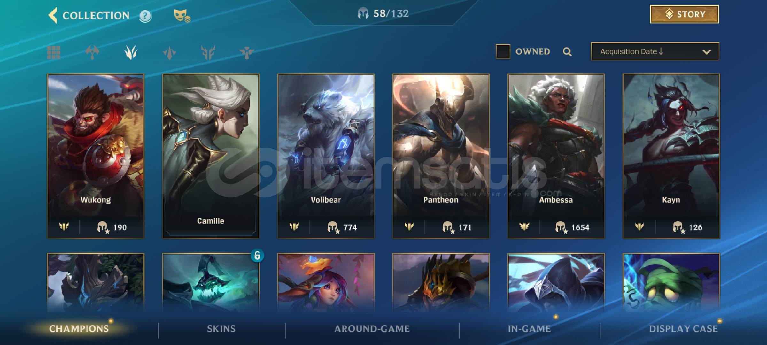
Task: Open the Around-Game tab
Action: click(x=372, y=329)
